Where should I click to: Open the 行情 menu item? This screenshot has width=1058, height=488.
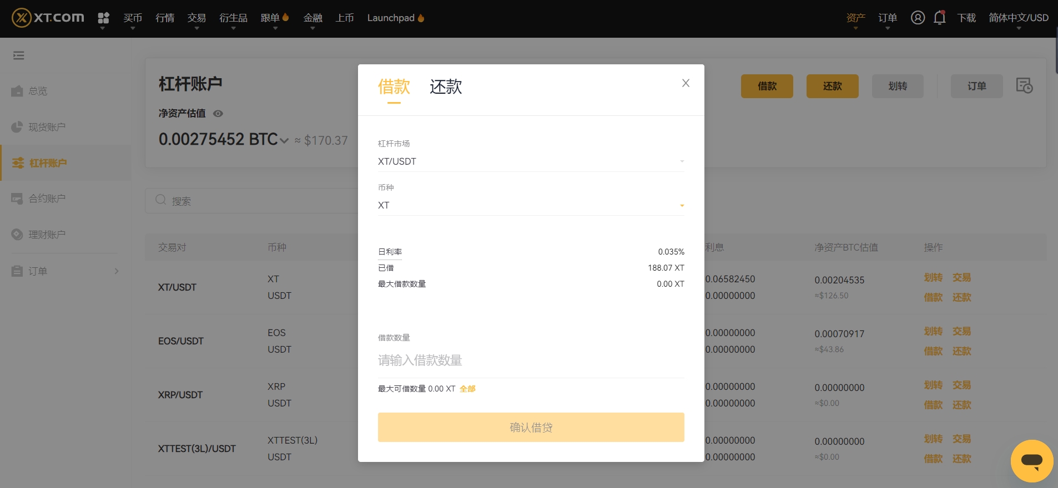click(x=165, y=18)
